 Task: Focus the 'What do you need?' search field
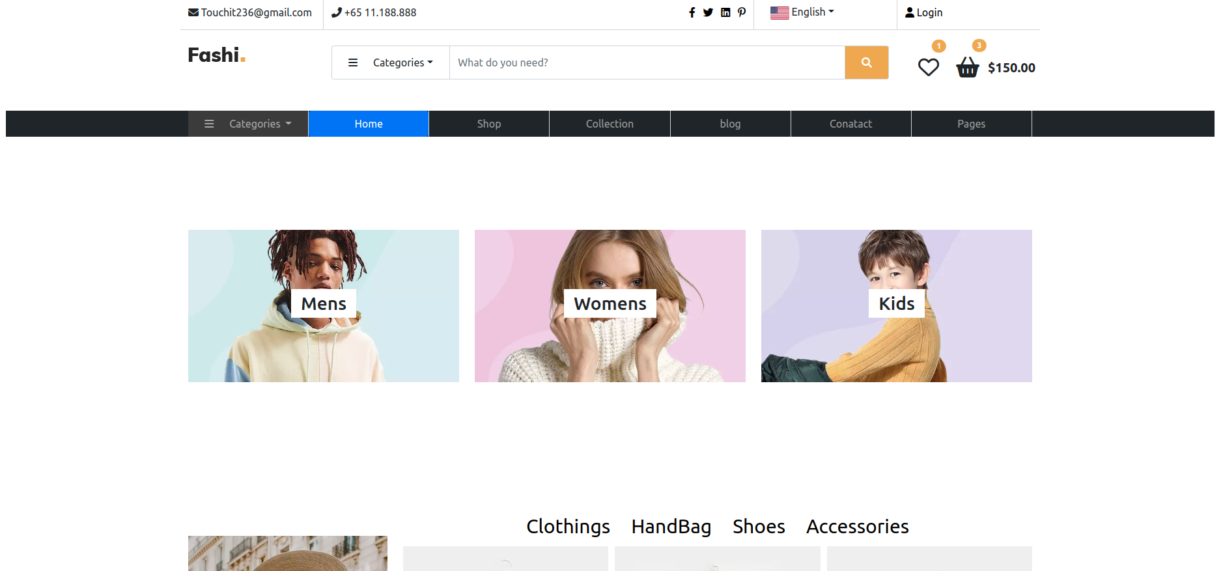point(647,63)
